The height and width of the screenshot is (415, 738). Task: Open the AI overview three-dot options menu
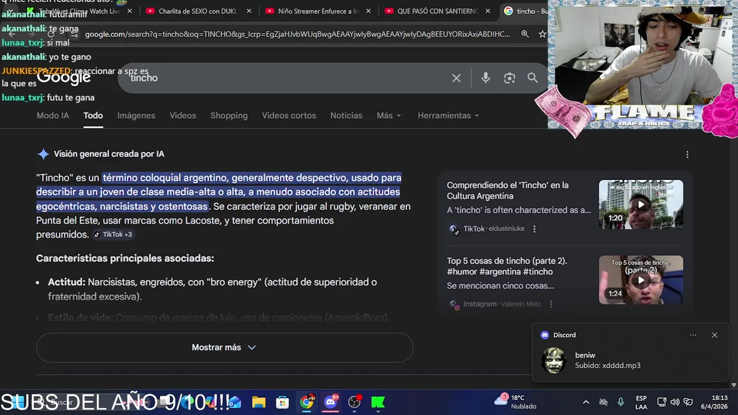pyautogui.click(x=687, y=154)
